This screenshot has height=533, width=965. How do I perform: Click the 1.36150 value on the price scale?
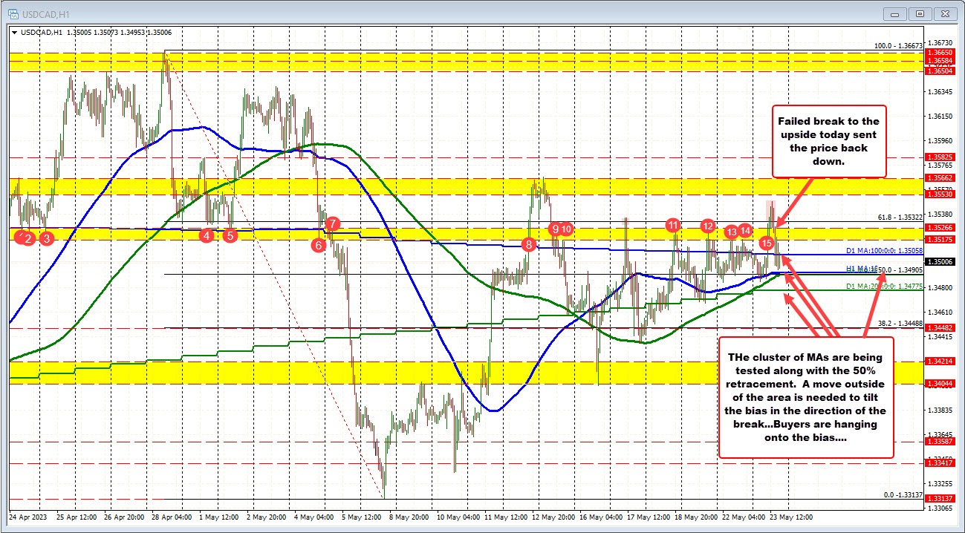(x=940, y=117)
